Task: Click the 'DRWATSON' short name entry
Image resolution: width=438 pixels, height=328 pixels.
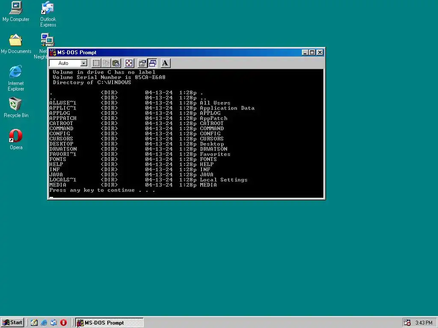Action: (63, 149)
